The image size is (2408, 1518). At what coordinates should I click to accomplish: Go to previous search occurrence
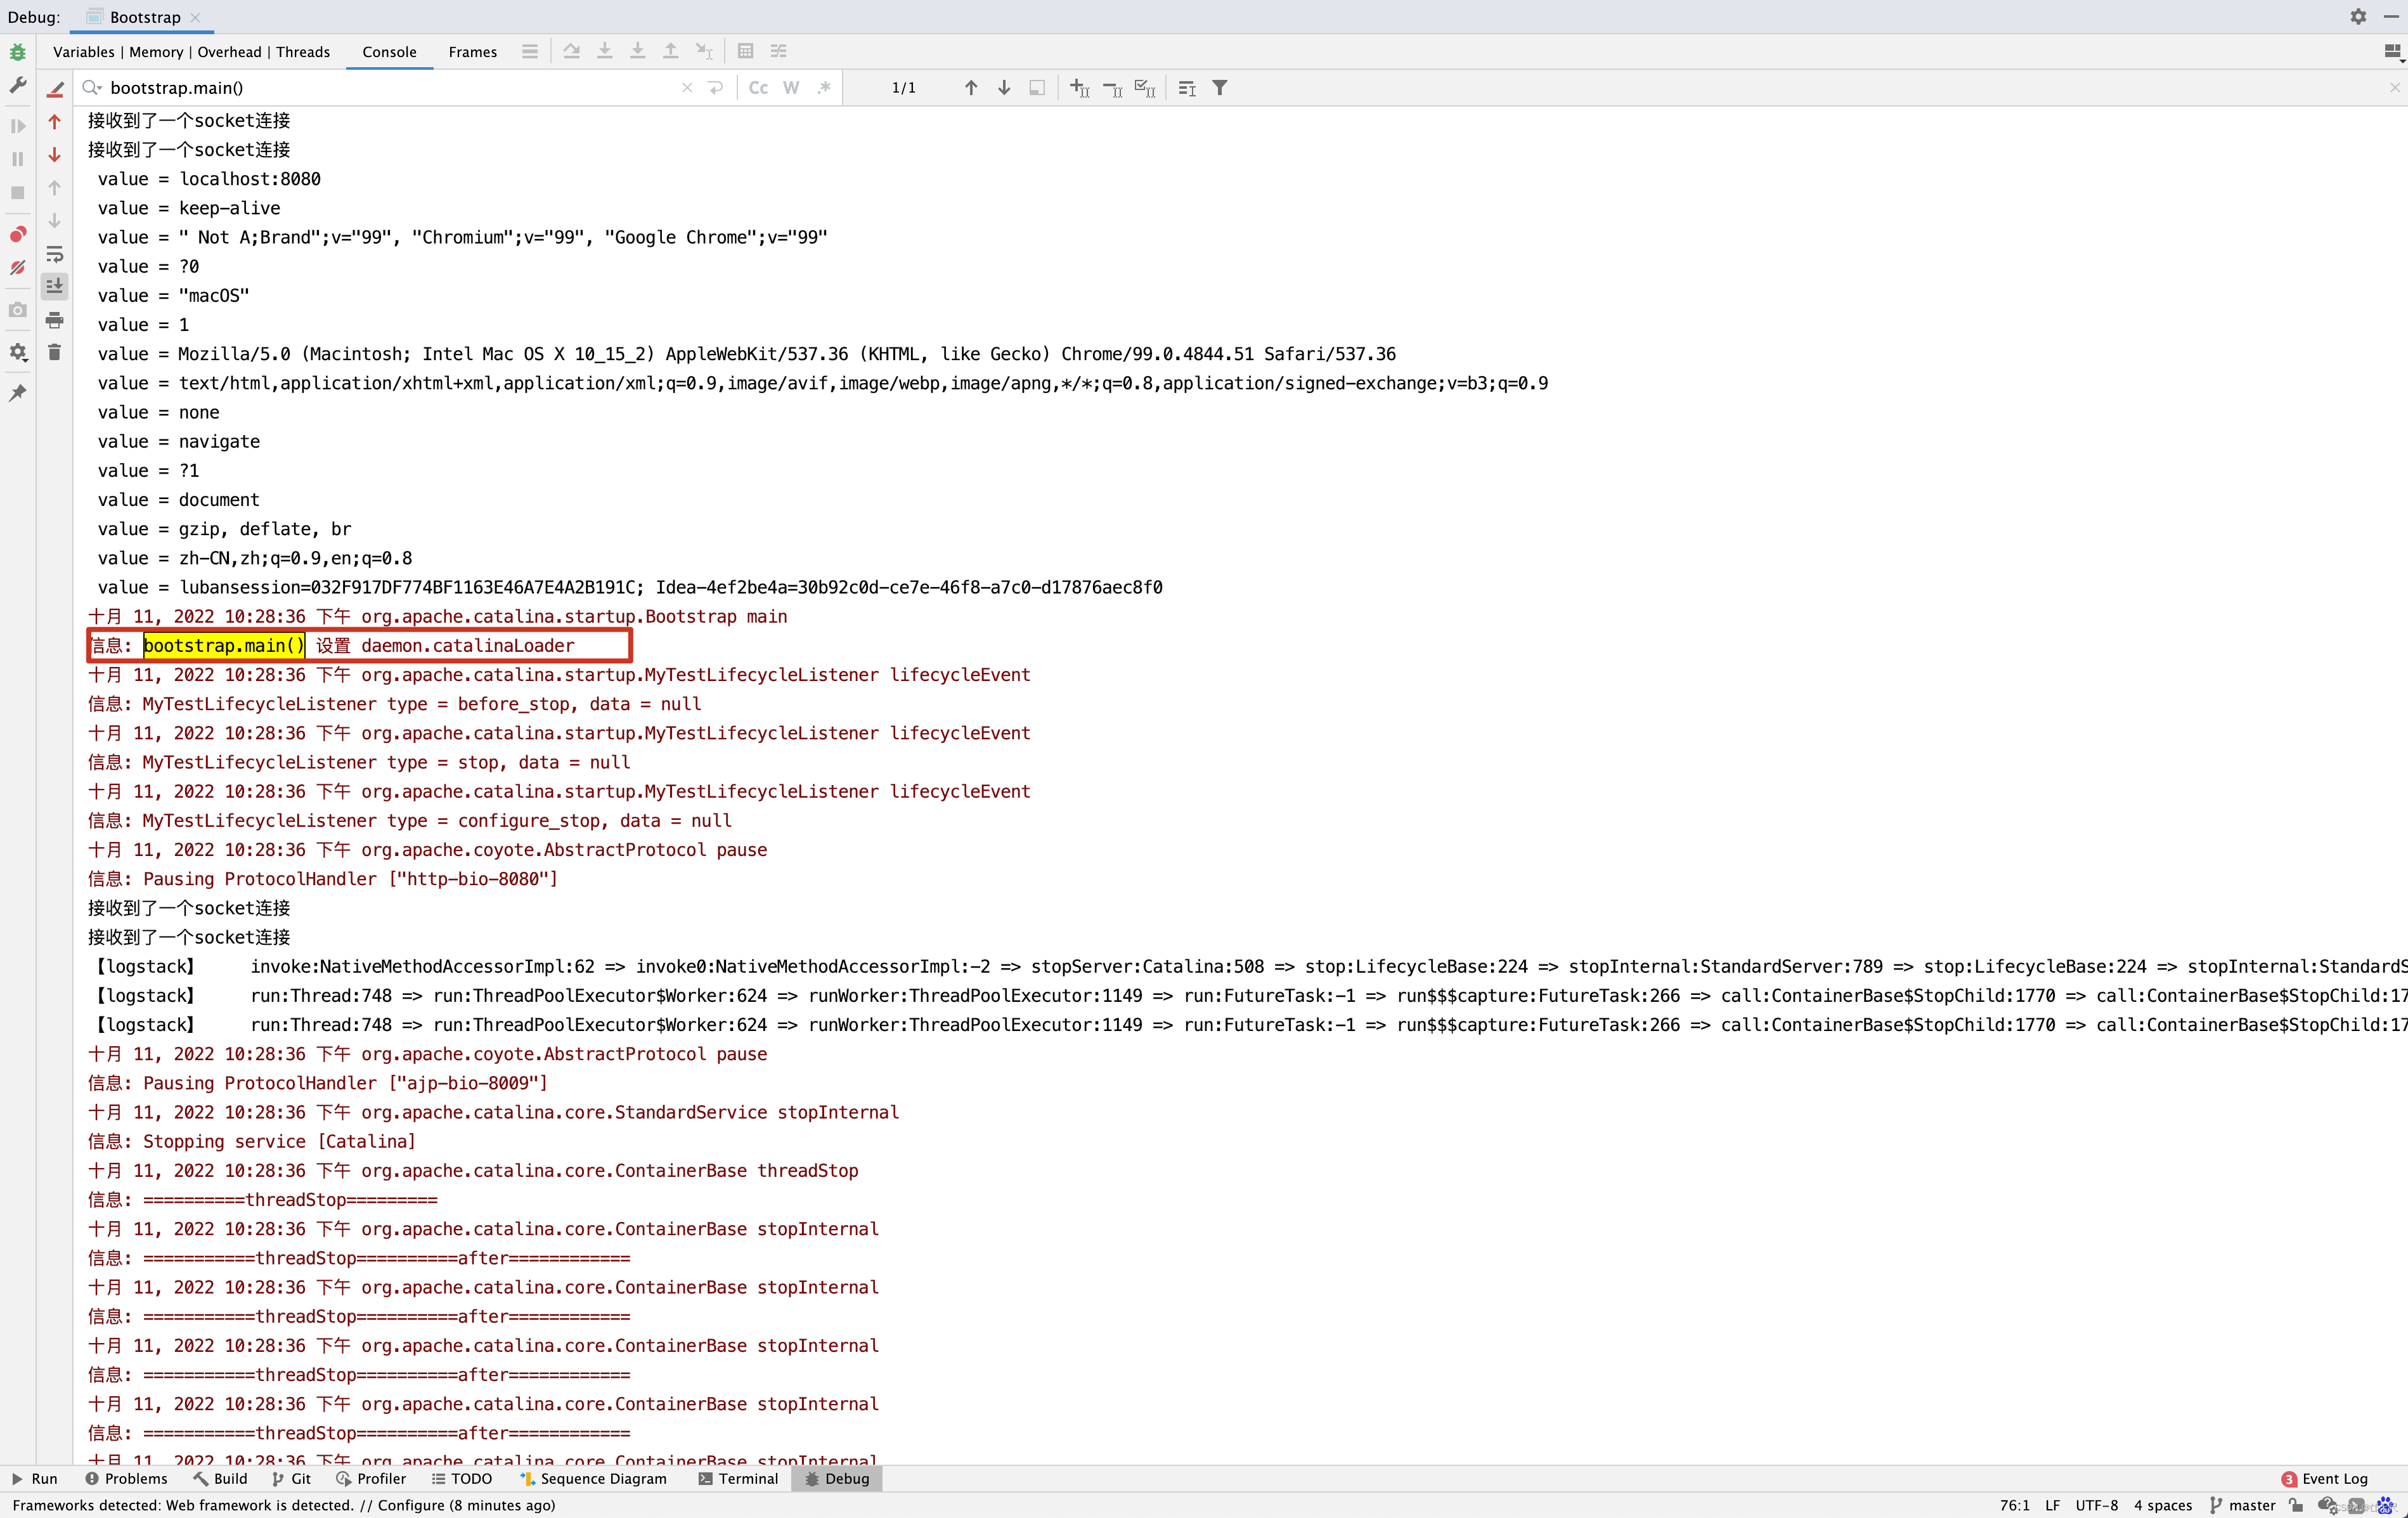[971, 88]
